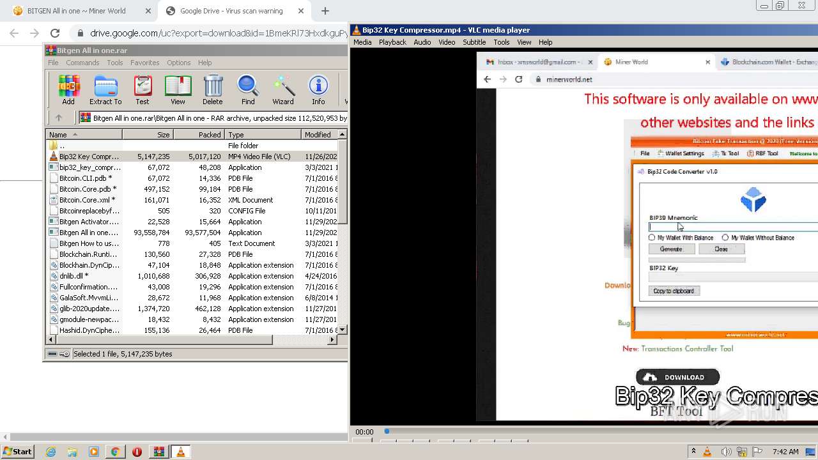Click the Add icon in WinRAR toolbar
The height and width of the screenshot is (460, 818).
point(68,90)
